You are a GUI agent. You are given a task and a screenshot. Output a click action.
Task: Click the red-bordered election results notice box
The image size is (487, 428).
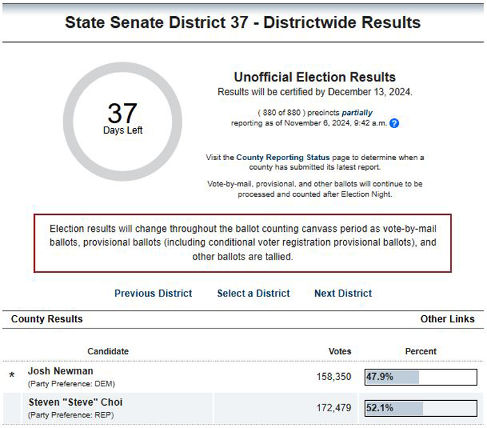pyautogui.click(x=243, y=243)
